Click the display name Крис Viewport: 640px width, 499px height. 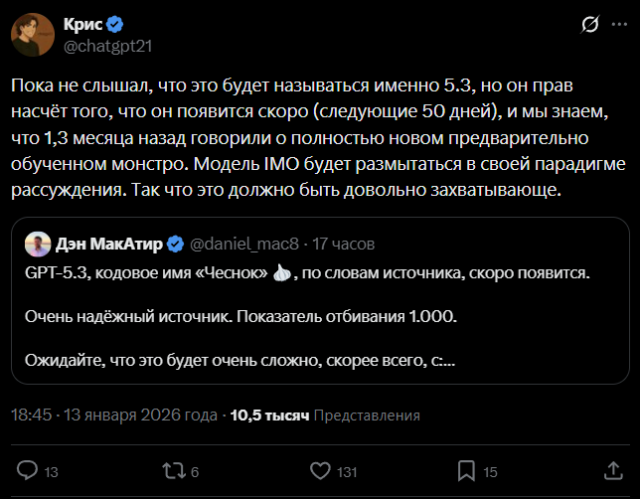[81, 24]
